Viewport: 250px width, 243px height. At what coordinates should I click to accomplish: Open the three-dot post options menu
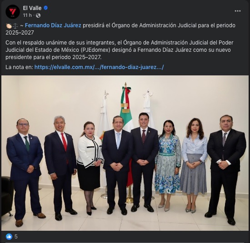[x=238, y=11]
